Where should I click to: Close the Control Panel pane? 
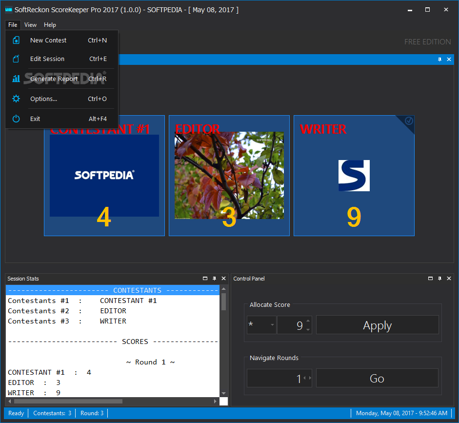(449, 279)
